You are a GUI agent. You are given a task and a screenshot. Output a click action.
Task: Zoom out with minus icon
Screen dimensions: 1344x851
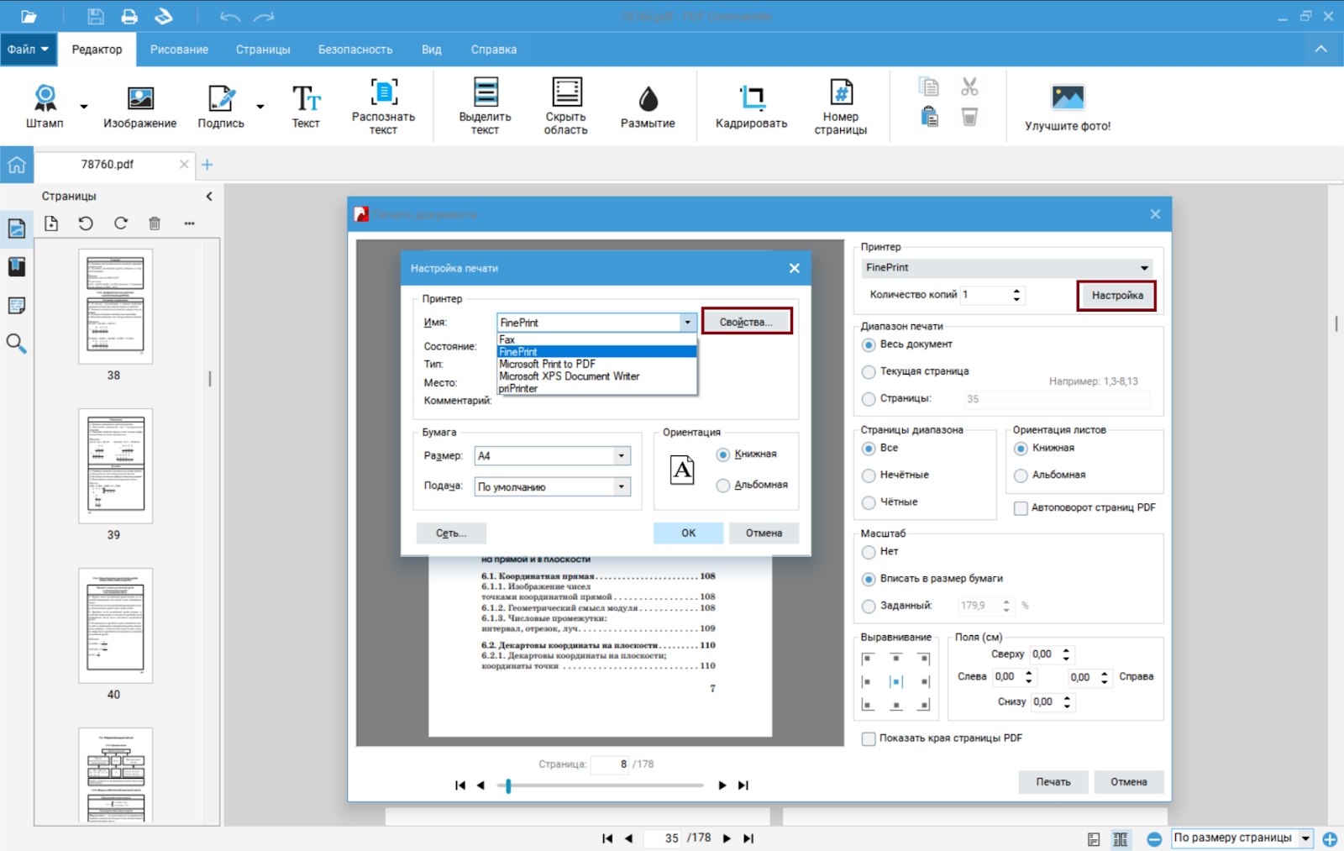click(1154, 838)
